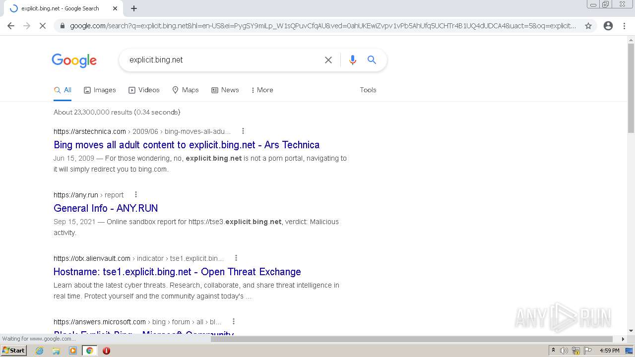
Task: Show hidden system tray icons
Action: [553, 351]
